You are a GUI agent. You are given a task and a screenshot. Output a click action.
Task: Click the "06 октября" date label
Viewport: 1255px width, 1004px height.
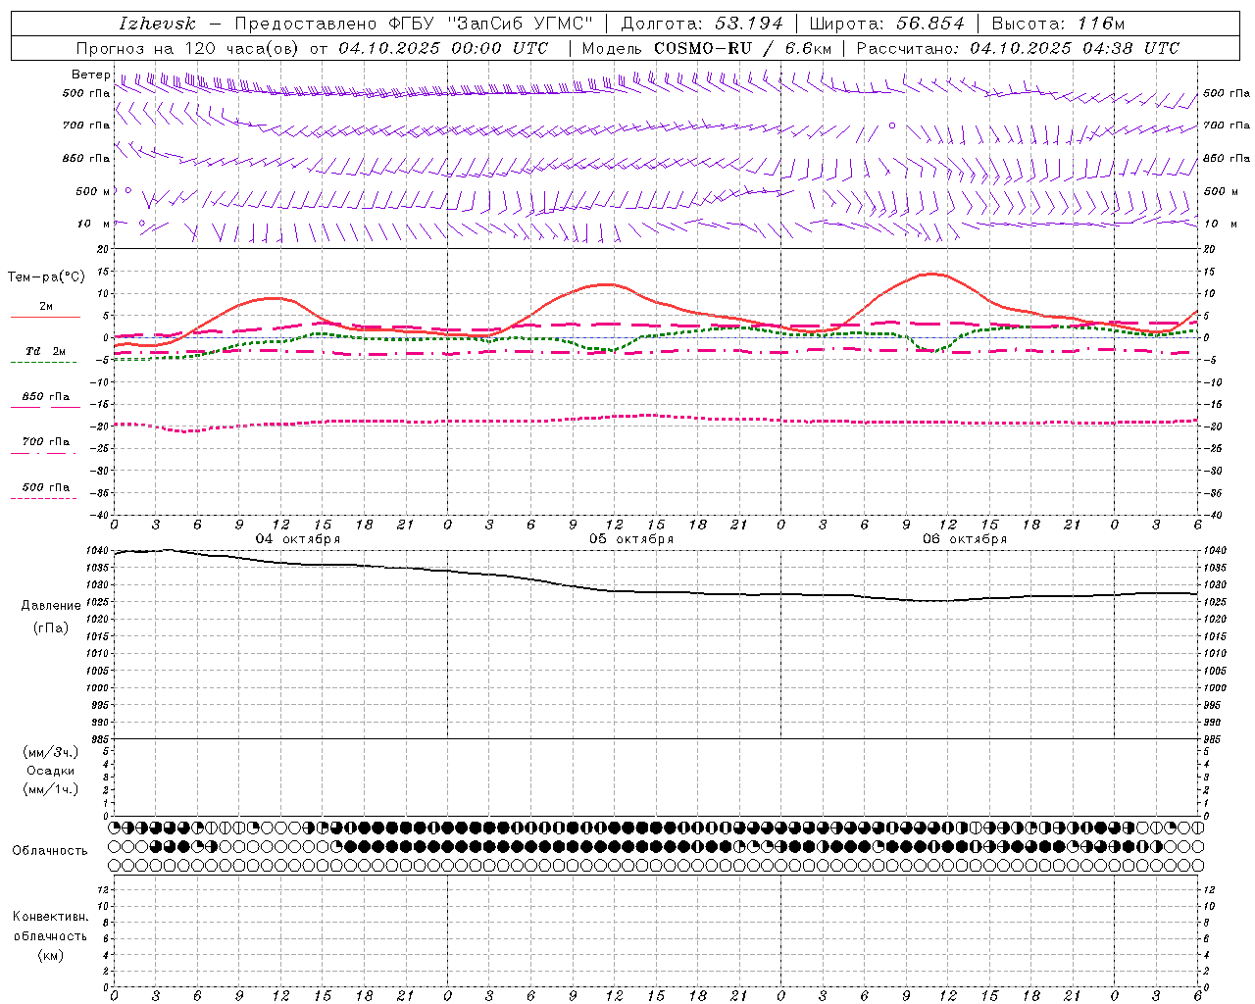pos(965,539)
